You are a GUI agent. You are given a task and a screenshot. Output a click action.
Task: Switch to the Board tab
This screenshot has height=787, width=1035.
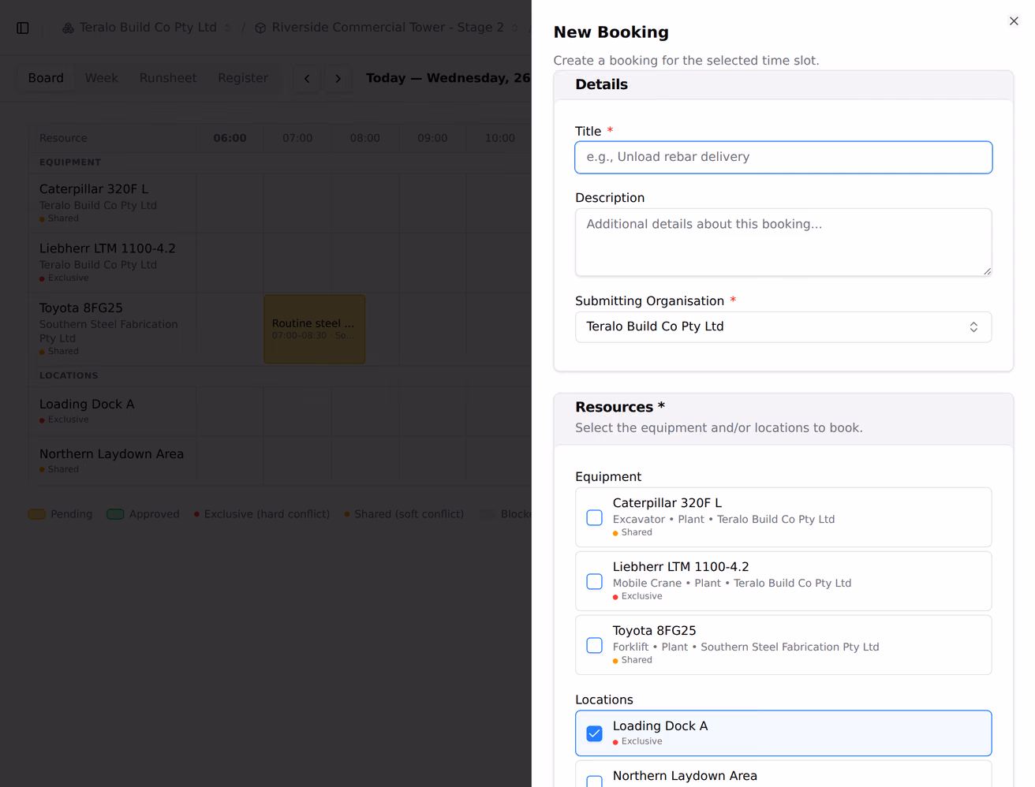coord(46,78)
